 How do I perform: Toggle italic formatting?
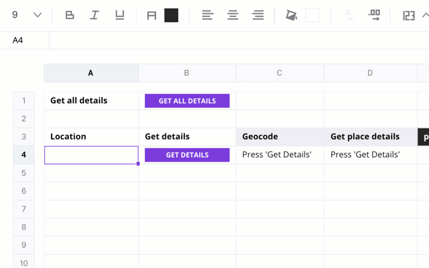click(95, 15)
